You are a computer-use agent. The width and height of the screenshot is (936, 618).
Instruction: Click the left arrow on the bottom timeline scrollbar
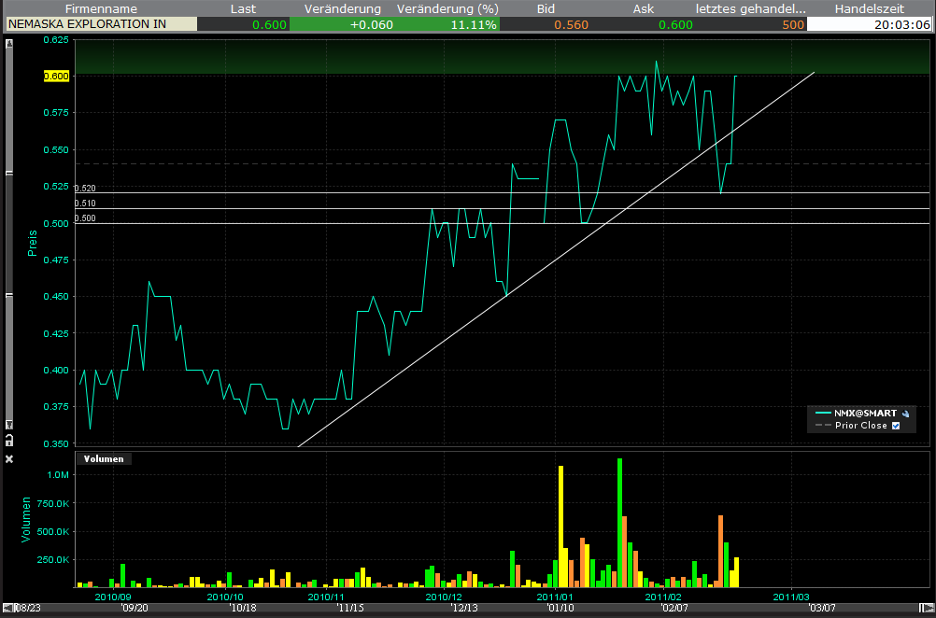pos(6,609)
